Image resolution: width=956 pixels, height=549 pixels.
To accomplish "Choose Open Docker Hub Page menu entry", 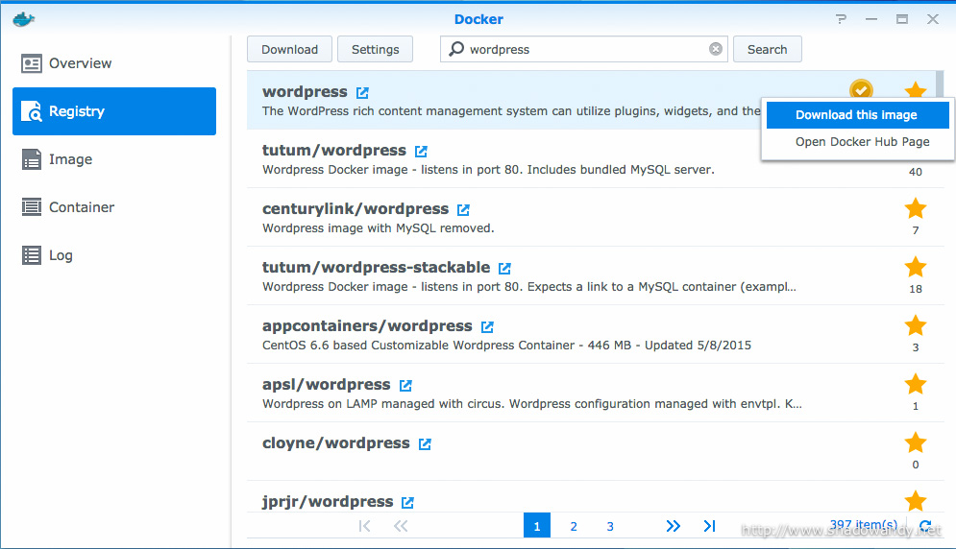I will 857,141.
